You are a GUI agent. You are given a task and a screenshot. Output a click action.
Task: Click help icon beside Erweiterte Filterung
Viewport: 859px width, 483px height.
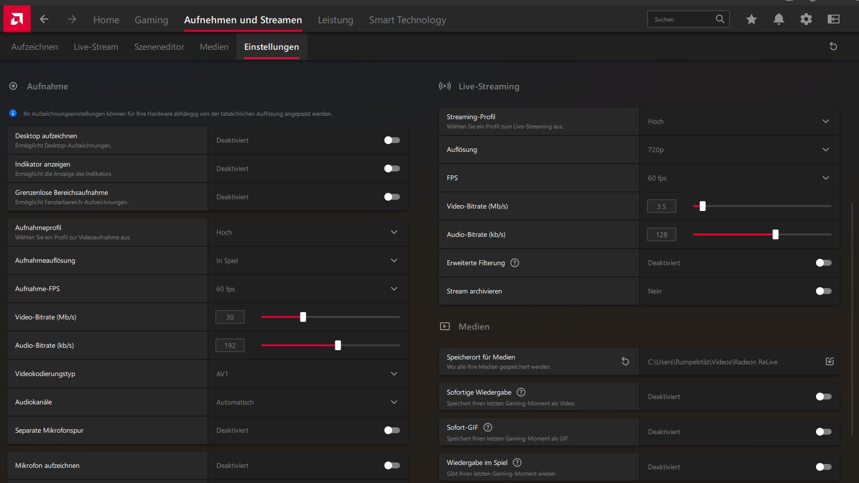pos(515,263)
